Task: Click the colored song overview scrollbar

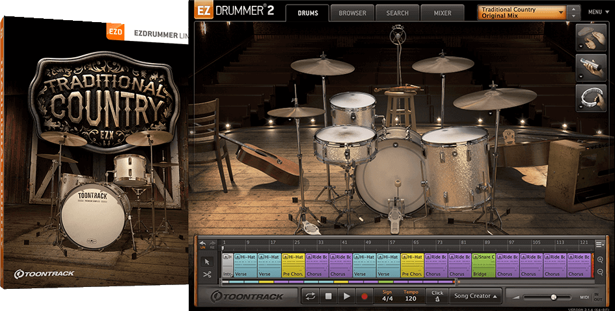Action: (x=339, y=281)
